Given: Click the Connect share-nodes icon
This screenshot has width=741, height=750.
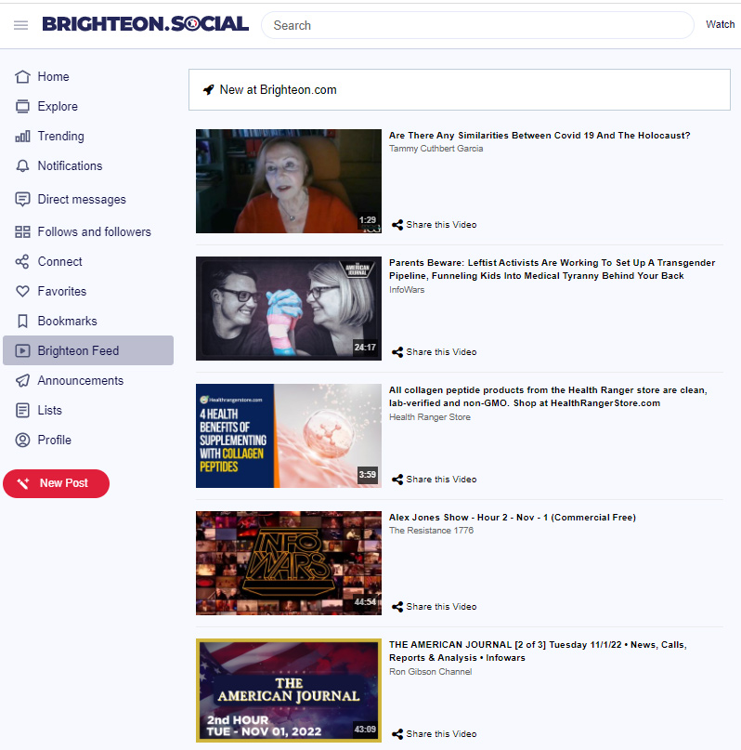Looking at the screenshot, I should coord(22,262).
